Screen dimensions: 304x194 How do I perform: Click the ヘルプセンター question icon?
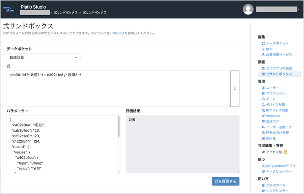(x=263, y=191)
